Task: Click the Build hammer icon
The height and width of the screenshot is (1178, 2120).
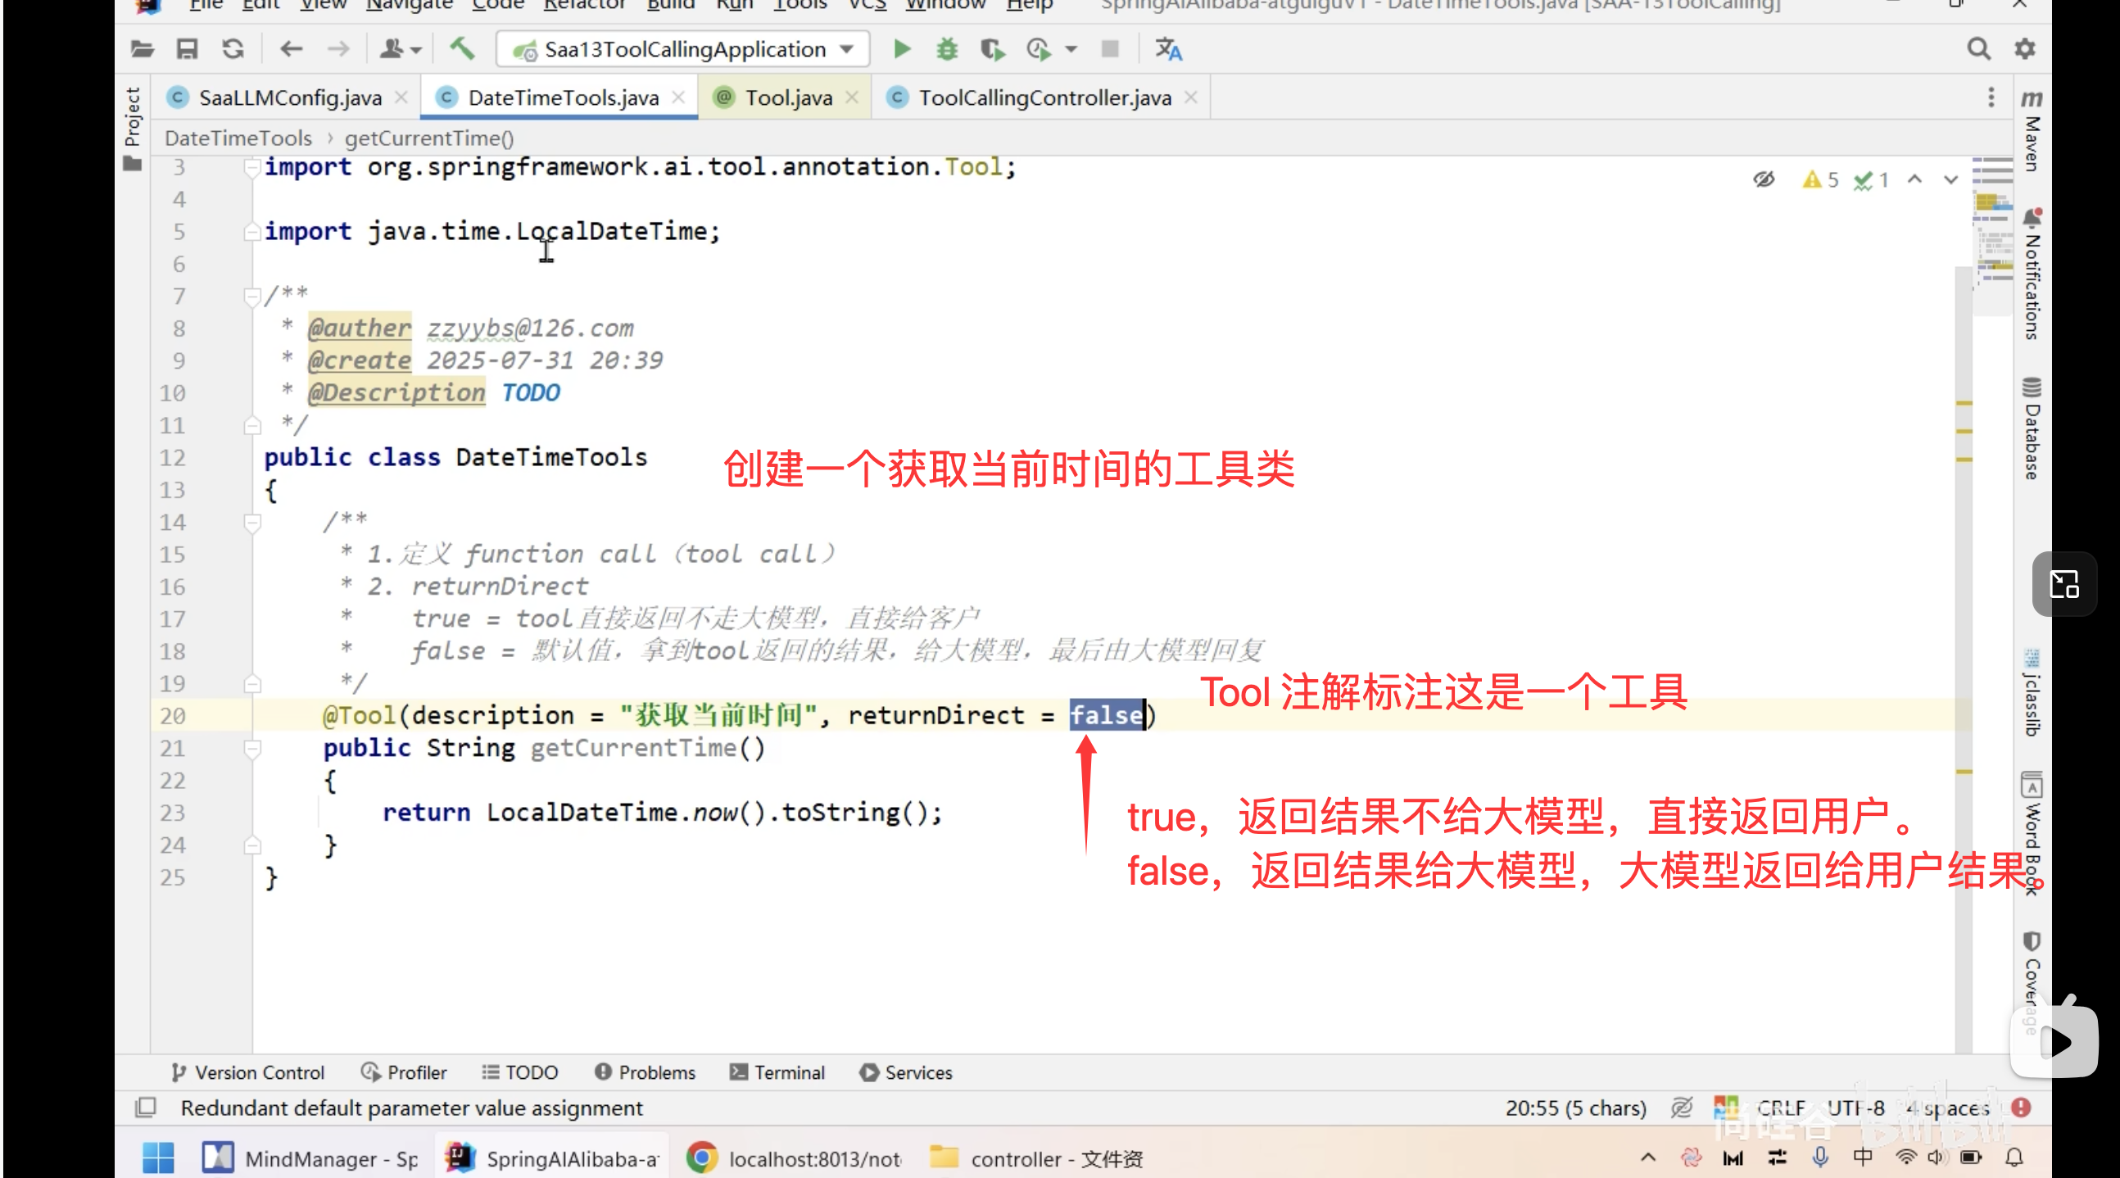Action: (462, 49)
